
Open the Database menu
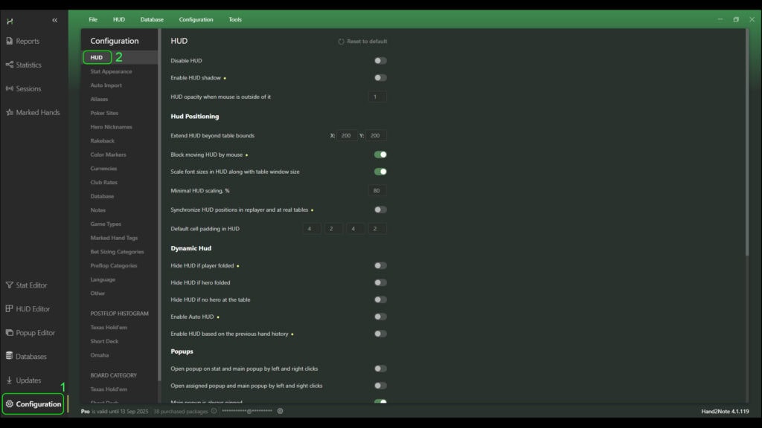[x=152, y=19]
